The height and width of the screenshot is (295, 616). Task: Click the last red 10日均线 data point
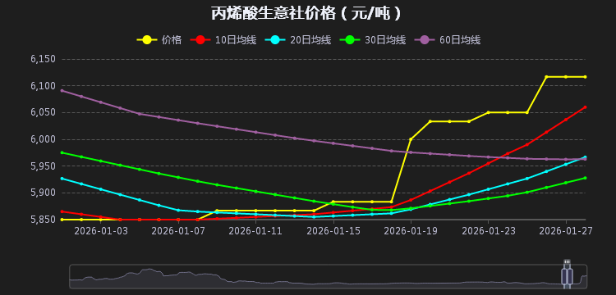click(x=586, y=107)
